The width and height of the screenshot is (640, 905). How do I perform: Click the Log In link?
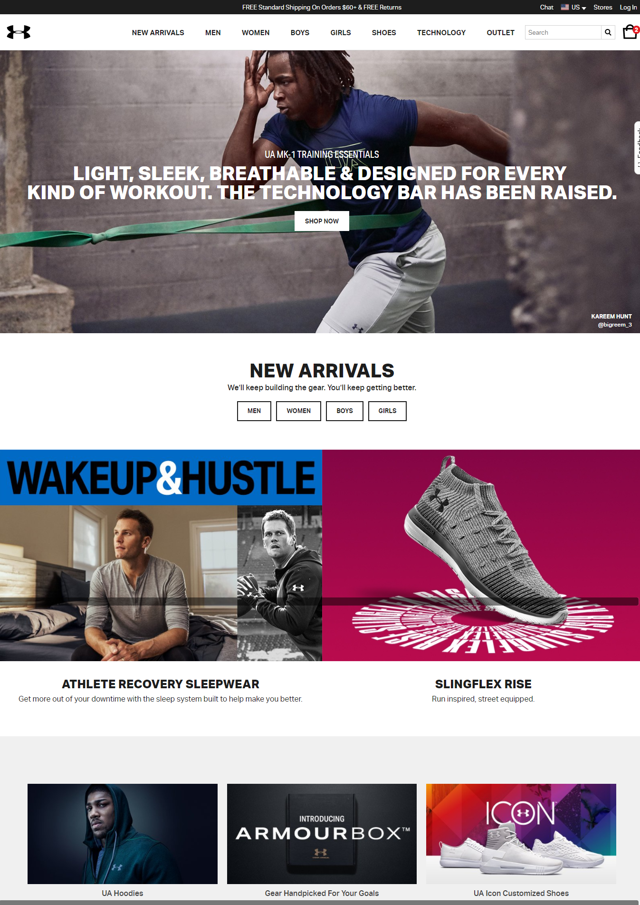click(x=628, y=7)
